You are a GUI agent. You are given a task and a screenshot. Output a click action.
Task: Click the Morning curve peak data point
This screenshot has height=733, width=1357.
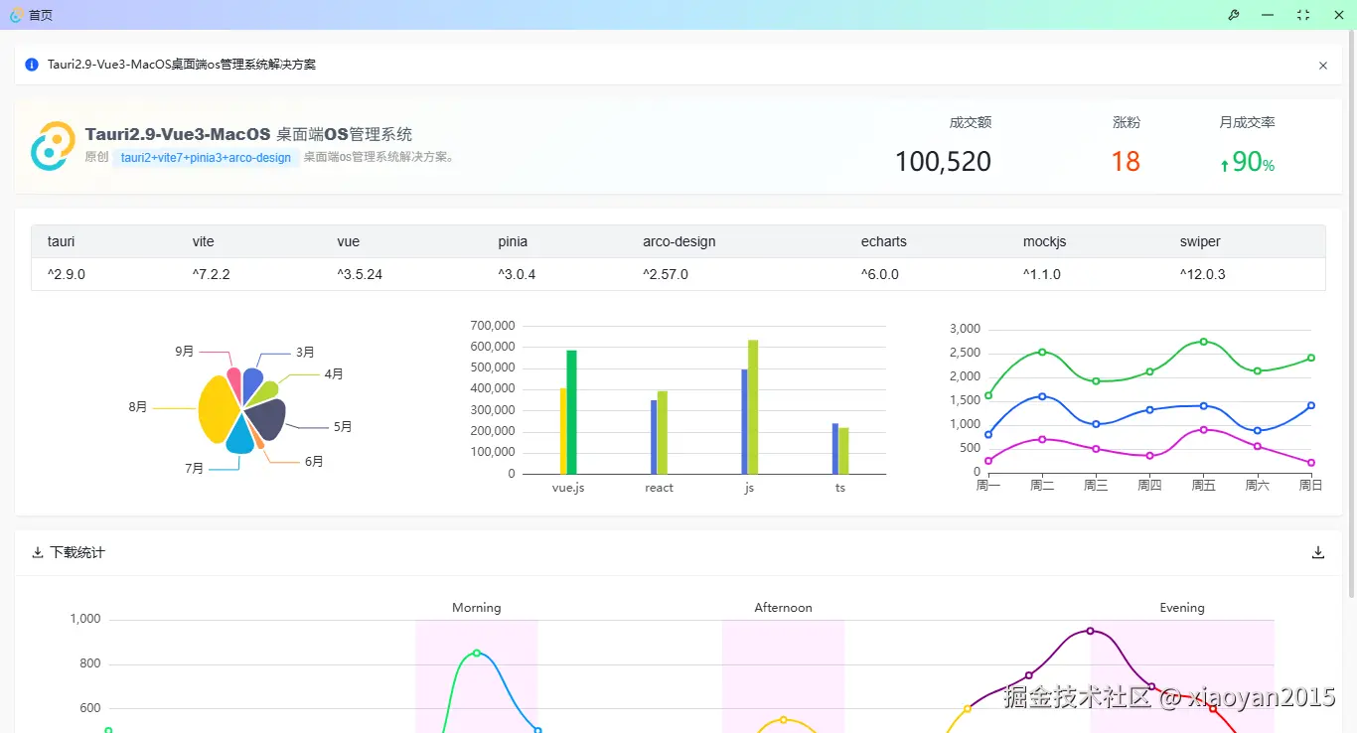[x=477, y=653]
